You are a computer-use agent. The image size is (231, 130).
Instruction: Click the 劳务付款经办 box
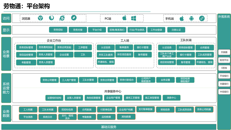[127, 80]
